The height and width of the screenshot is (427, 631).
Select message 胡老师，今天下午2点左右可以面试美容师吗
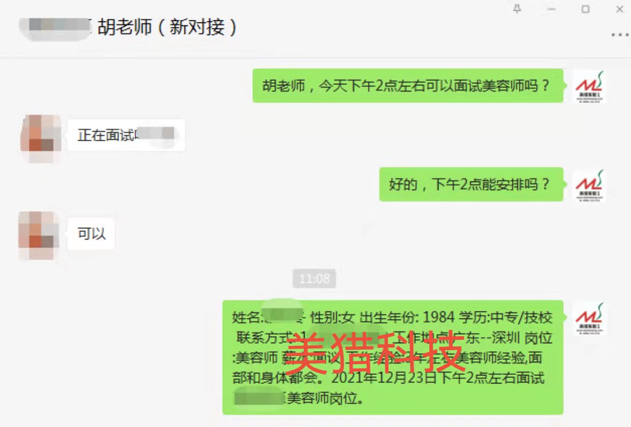pos(408,86)
